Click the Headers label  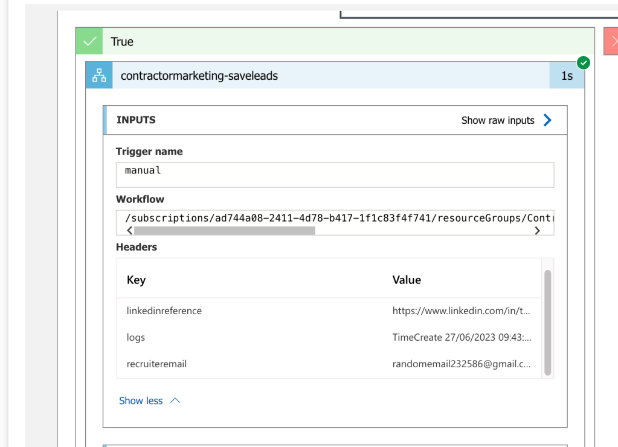coord(137,247)
